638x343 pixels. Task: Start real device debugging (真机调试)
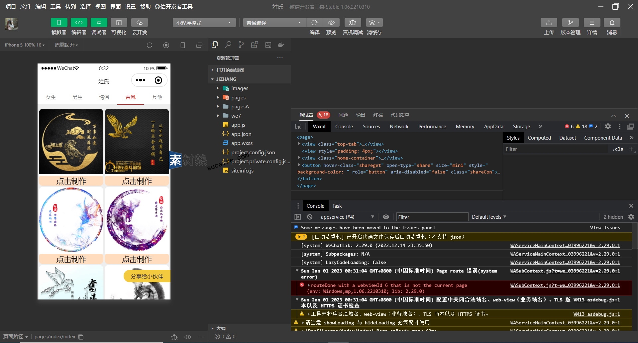tap(353, 23)
